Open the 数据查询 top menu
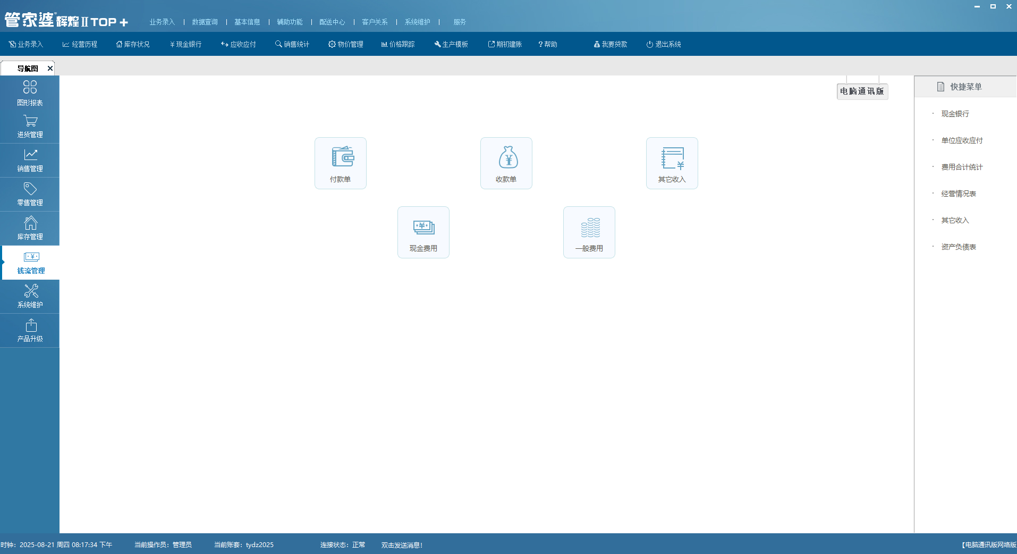This screenshot has width=1017, height=554. click(x=205, y=22)
